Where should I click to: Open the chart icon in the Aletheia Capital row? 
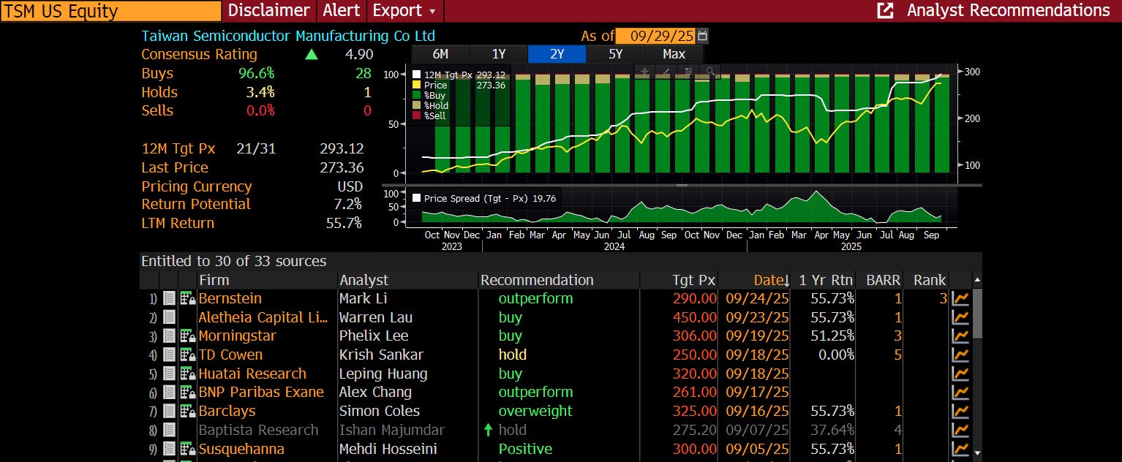960,317
